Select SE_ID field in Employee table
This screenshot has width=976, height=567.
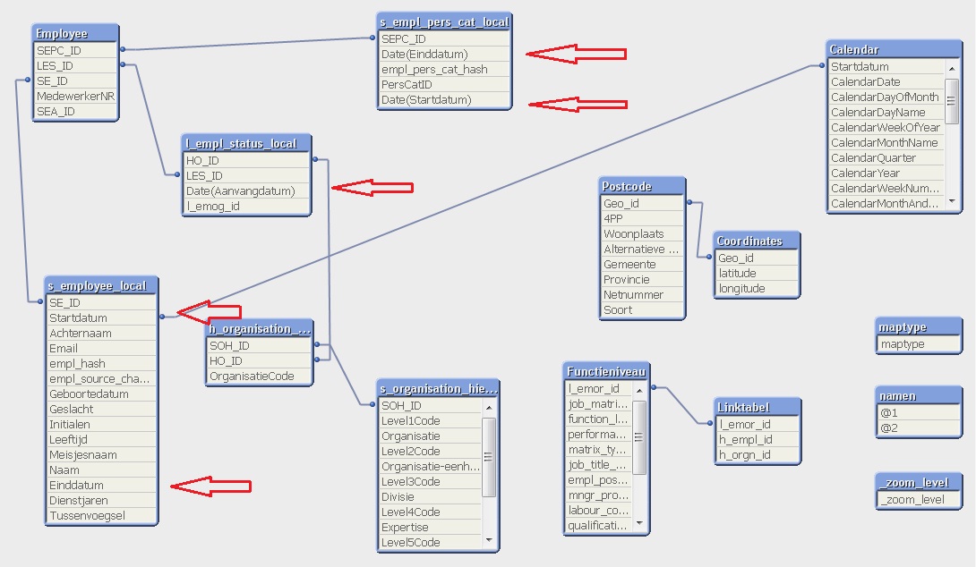pos(75,80)
